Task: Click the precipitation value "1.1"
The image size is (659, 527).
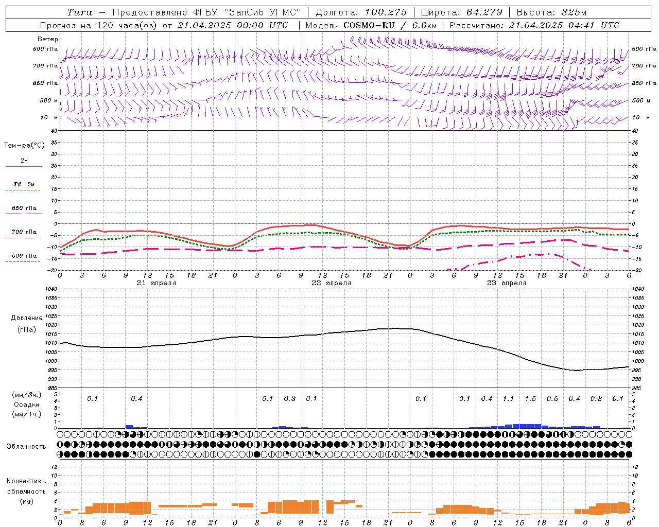Action: pos(509,398)
